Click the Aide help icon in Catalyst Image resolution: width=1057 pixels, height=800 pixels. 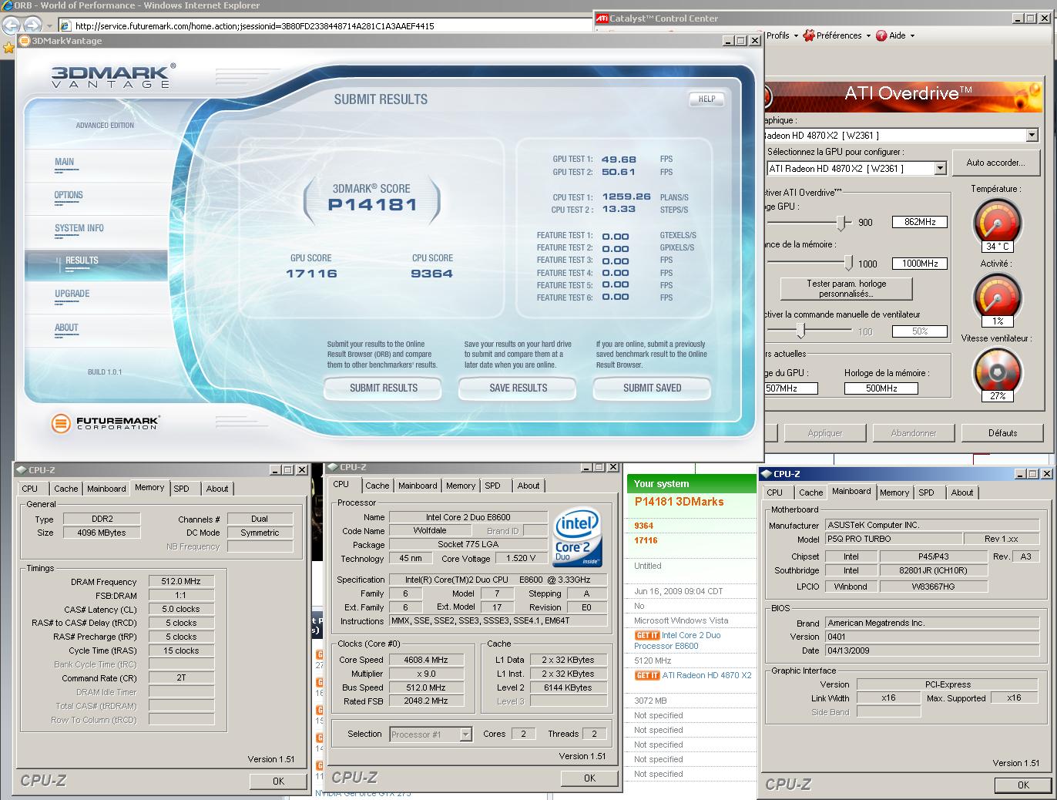coord(881,35)
